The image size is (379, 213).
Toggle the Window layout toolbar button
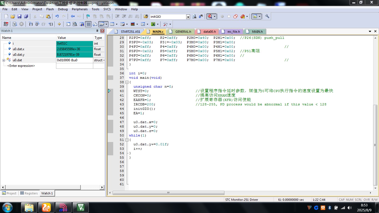[x=255, y=16]
